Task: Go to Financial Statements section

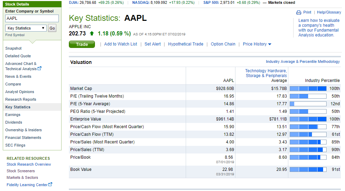Action: tap(23, 138)
